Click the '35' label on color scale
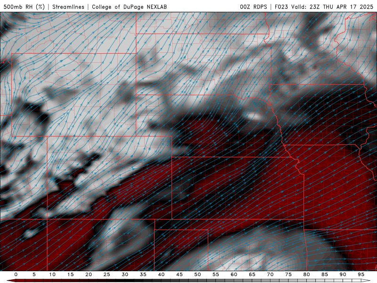This screenshot has width=377, height=283. click(x=143, y=275)
